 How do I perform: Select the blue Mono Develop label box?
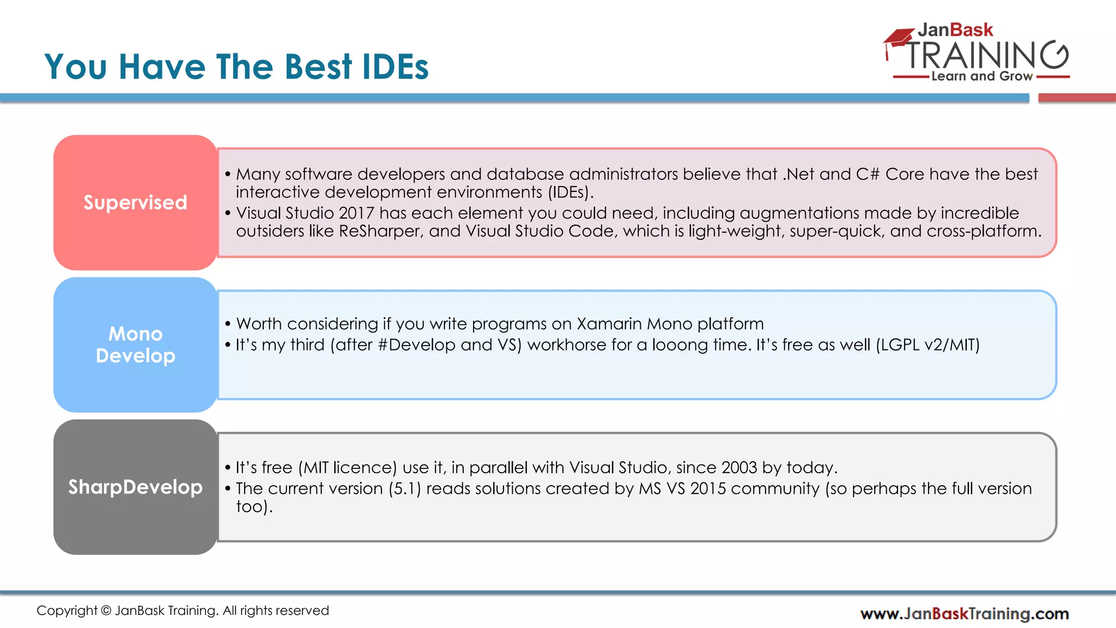click(135, 345)
